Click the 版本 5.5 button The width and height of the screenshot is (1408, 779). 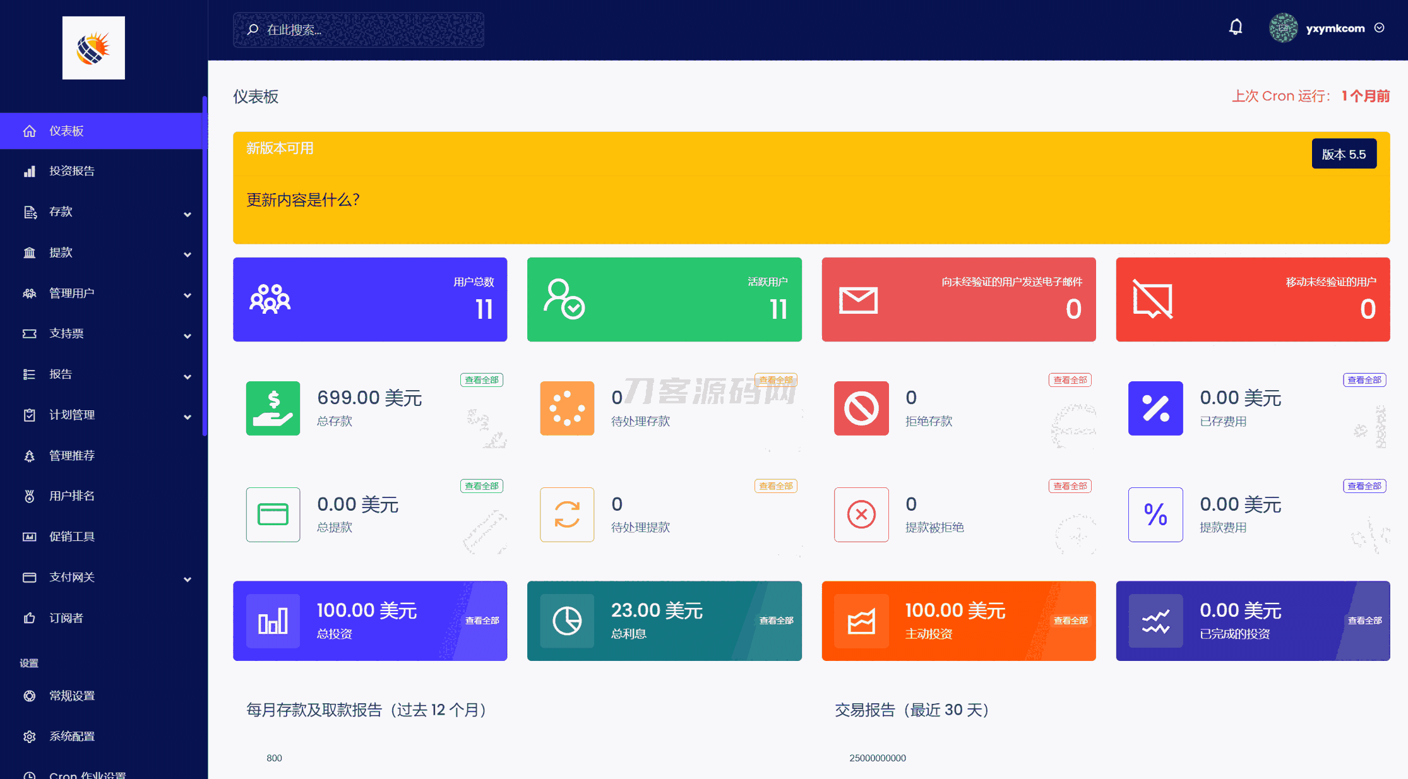point(1344,154)
